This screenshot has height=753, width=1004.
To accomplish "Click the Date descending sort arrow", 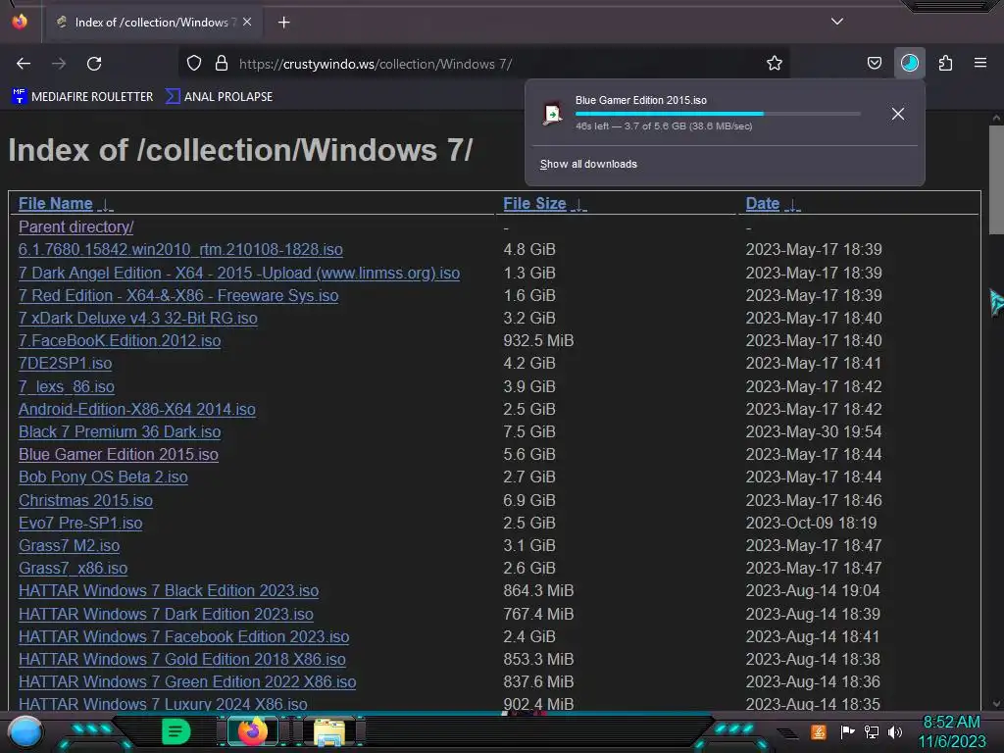I will click(792, 205).
